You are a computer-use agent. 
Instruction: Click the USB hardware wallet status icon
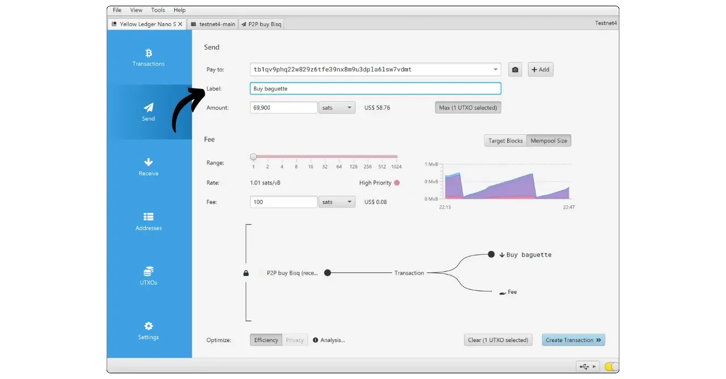point(584,367)
